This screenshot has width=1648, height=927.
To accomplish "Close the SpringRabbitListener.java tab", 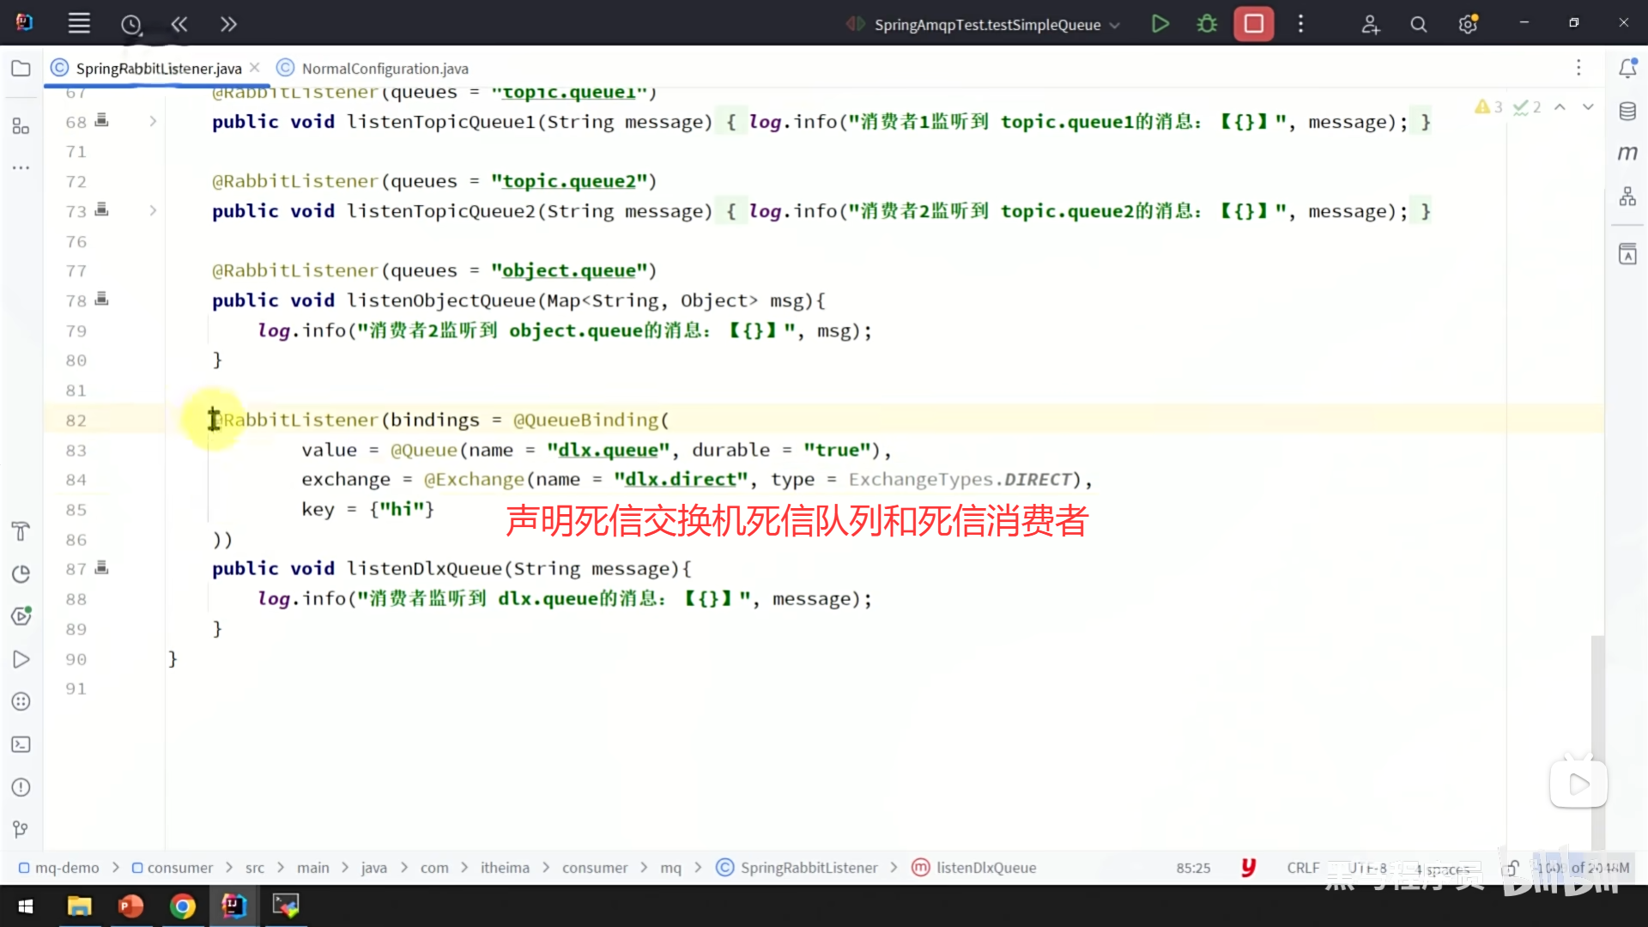I will (255, 68).
